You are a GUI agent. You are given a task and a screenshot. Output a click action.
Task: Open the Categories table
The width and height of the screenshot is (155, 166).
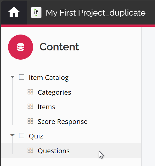tap(54, 92)
